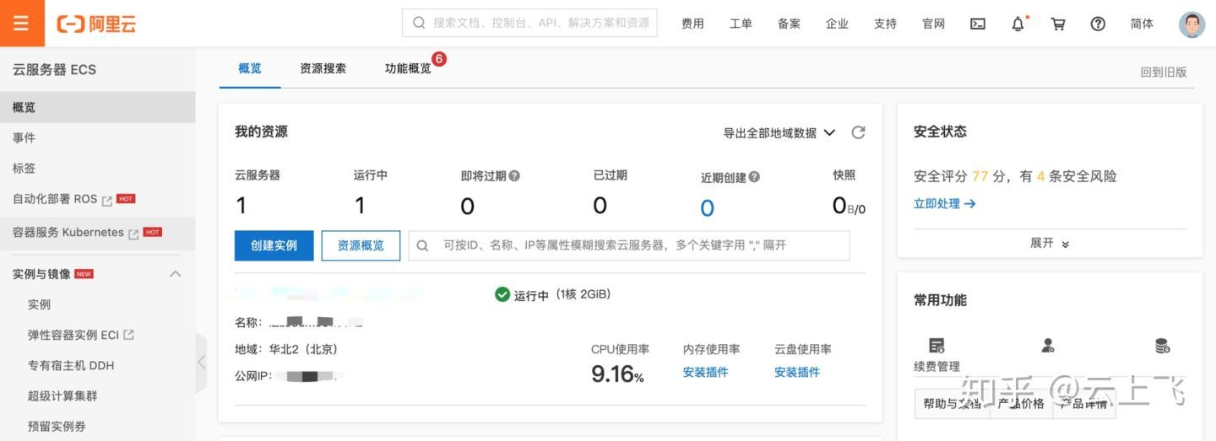Switch to 概览 tab
The height and width of the screenshot is (441, 1216).
pos(250,68)
